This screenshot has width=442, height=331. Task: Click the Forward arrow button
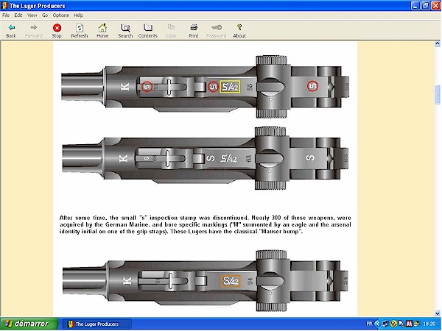tap(34, 30)
